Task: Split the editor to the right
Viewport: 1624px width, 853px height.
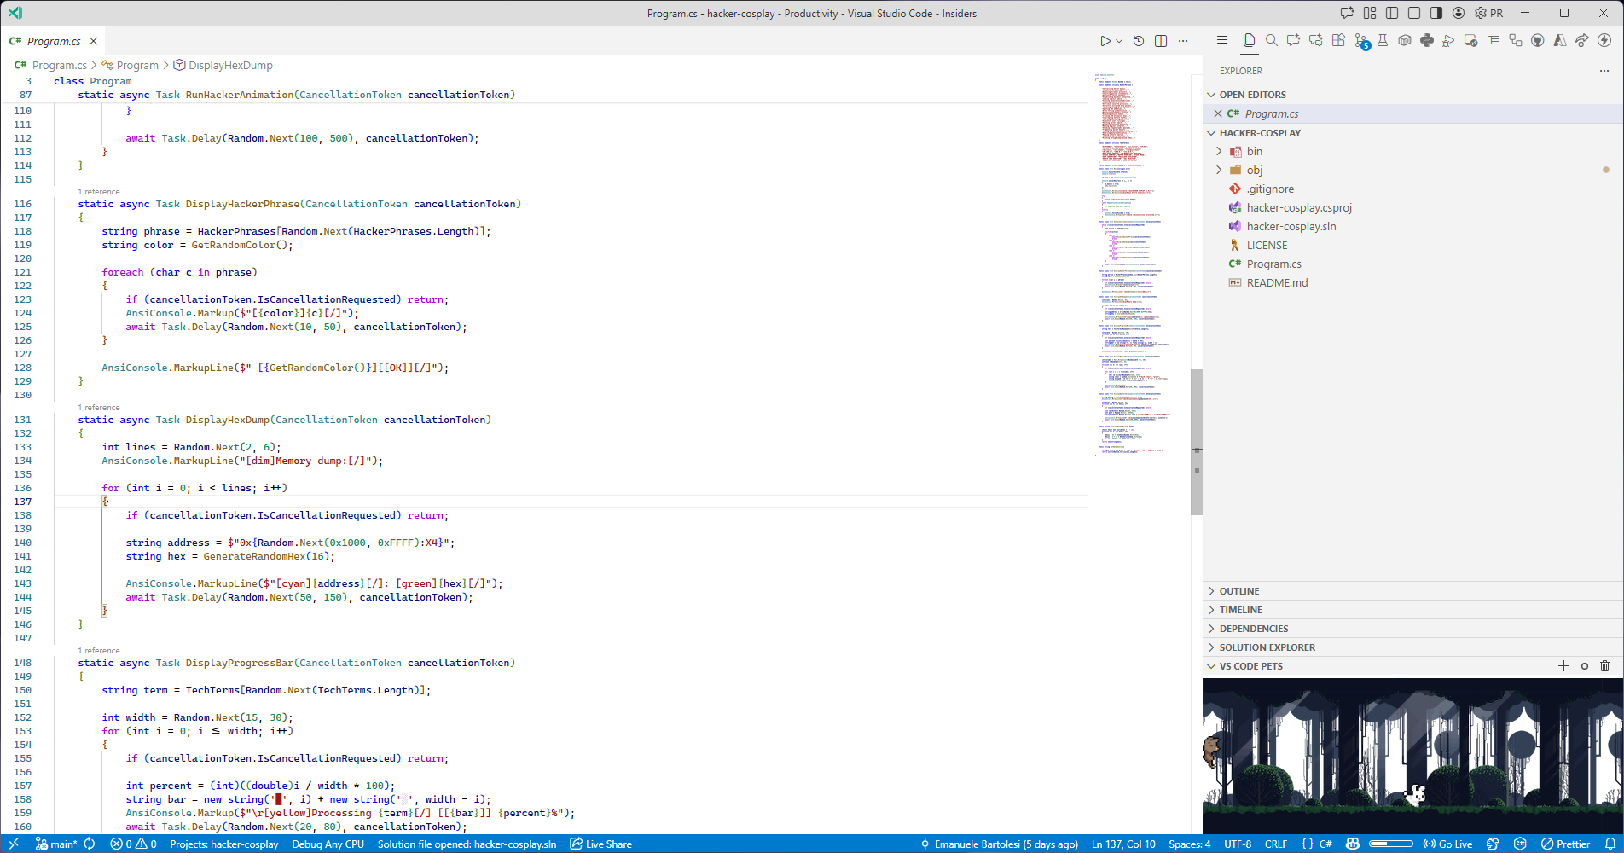Action: tap(1161, 41)
